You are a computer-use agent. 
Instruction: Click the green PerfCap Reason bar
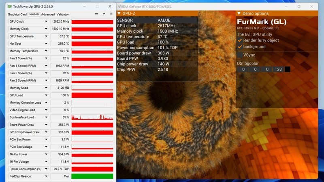pos(92,176)
